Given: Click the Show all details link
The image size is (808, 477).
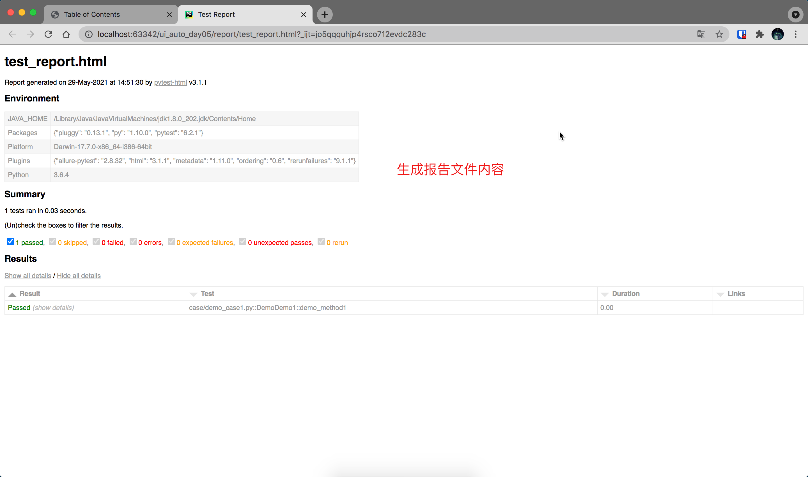Looking at the screenshot, I should point(28,275).
